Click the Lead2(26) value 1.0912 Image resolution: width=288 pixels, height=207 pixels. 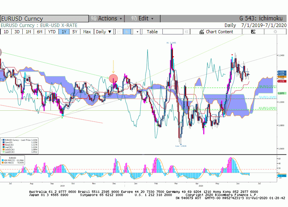(34, 152)
